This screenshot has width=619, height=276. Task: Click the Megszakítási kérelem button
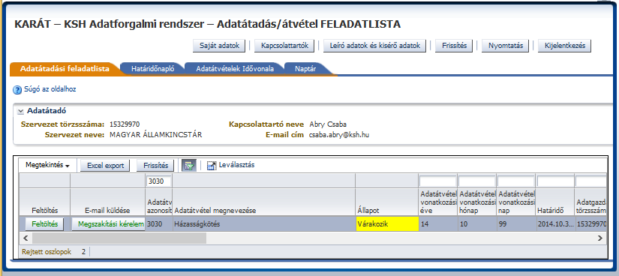(108, 224)
